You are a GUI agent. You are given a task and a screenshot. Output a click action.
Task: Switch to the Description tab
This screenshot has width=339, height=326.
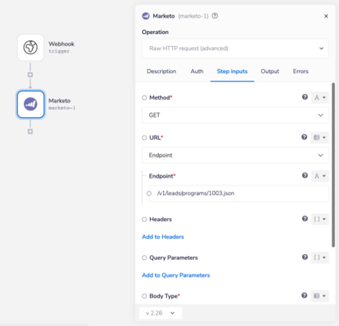click(161, 71)
